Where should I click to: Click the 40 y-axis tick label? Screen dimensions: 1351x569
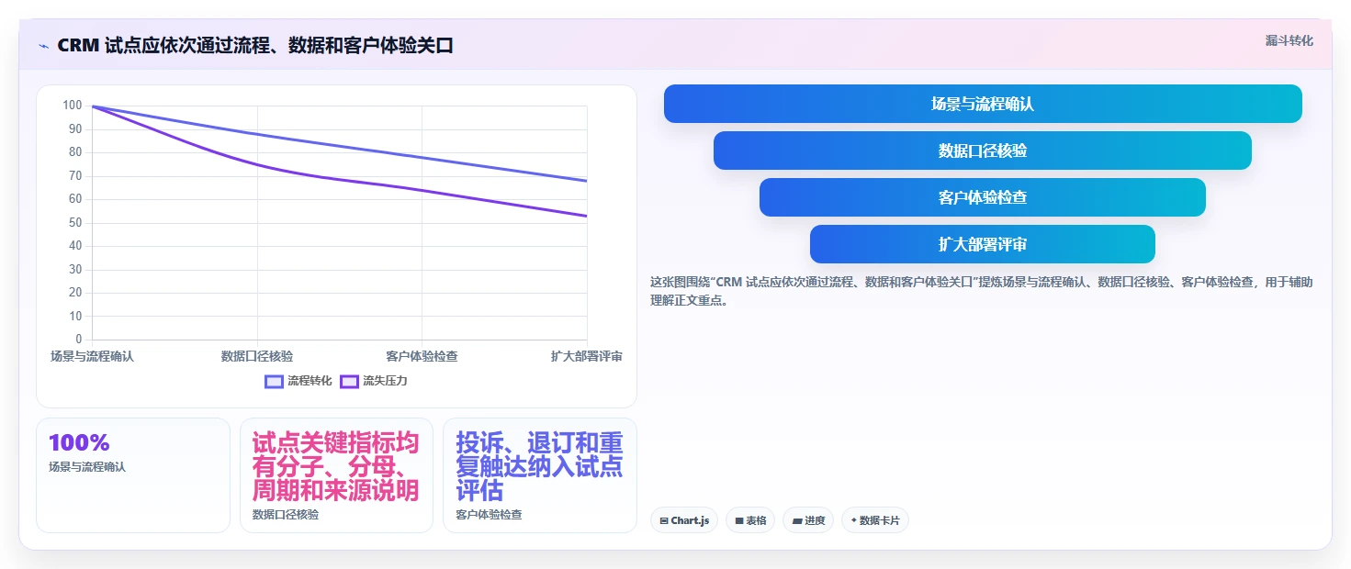pyautogui.click(x=75, y=246)
